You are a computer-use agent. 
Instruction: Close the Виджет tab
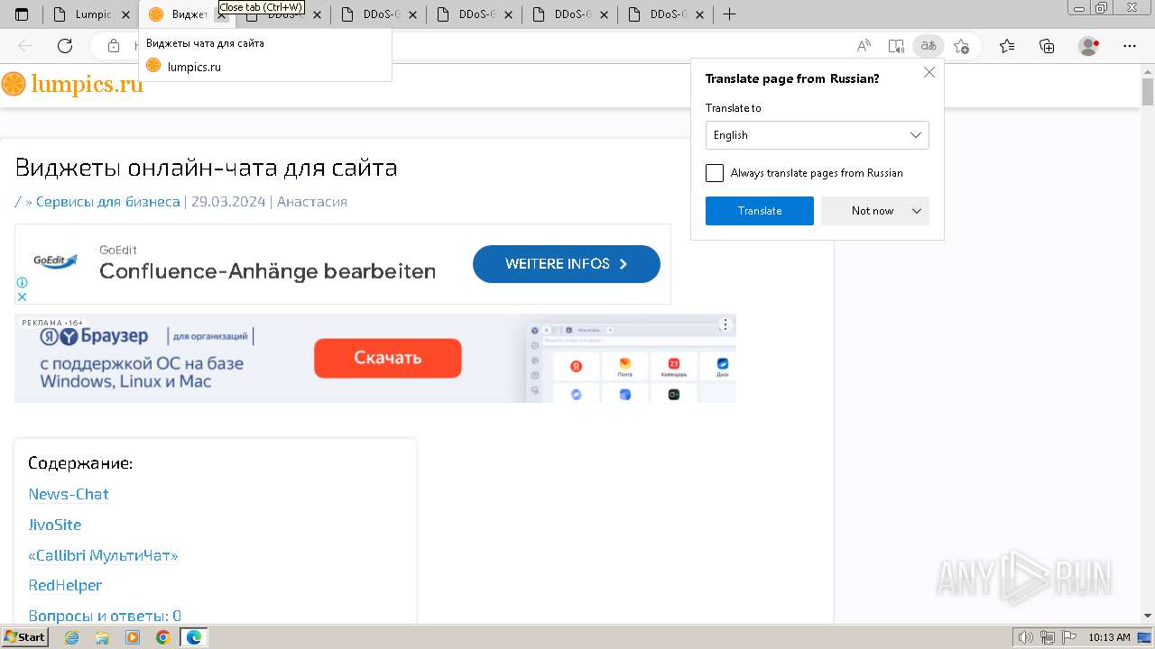point(222,15)
